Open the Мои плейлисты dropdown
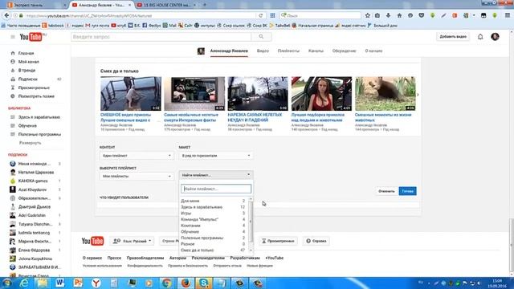 (137, 177)
